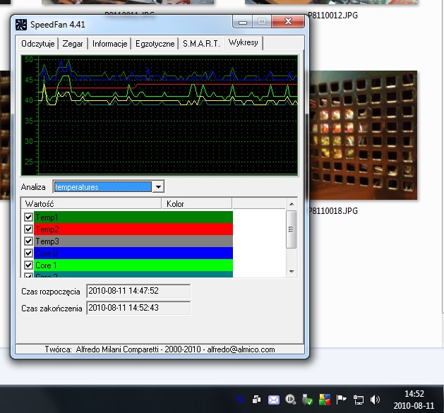Viewport: 444px width, 413px height.
Task: Open the Informacje tab
Action: 109,44
